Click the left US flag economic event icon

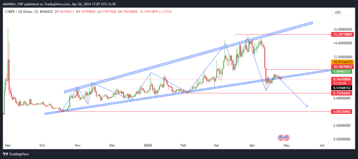coord(281,138)
